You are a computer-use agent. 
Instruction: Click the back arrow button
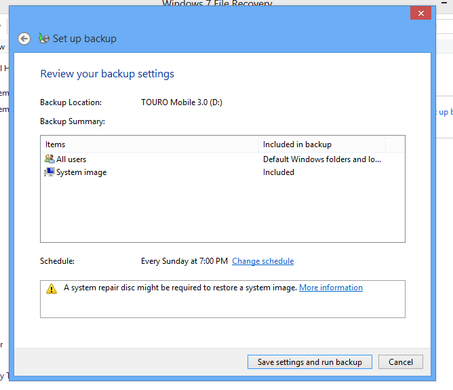point(24,39)
